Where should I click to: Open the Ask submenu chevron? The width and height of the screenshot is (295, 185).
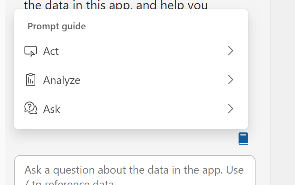(231, 109)
